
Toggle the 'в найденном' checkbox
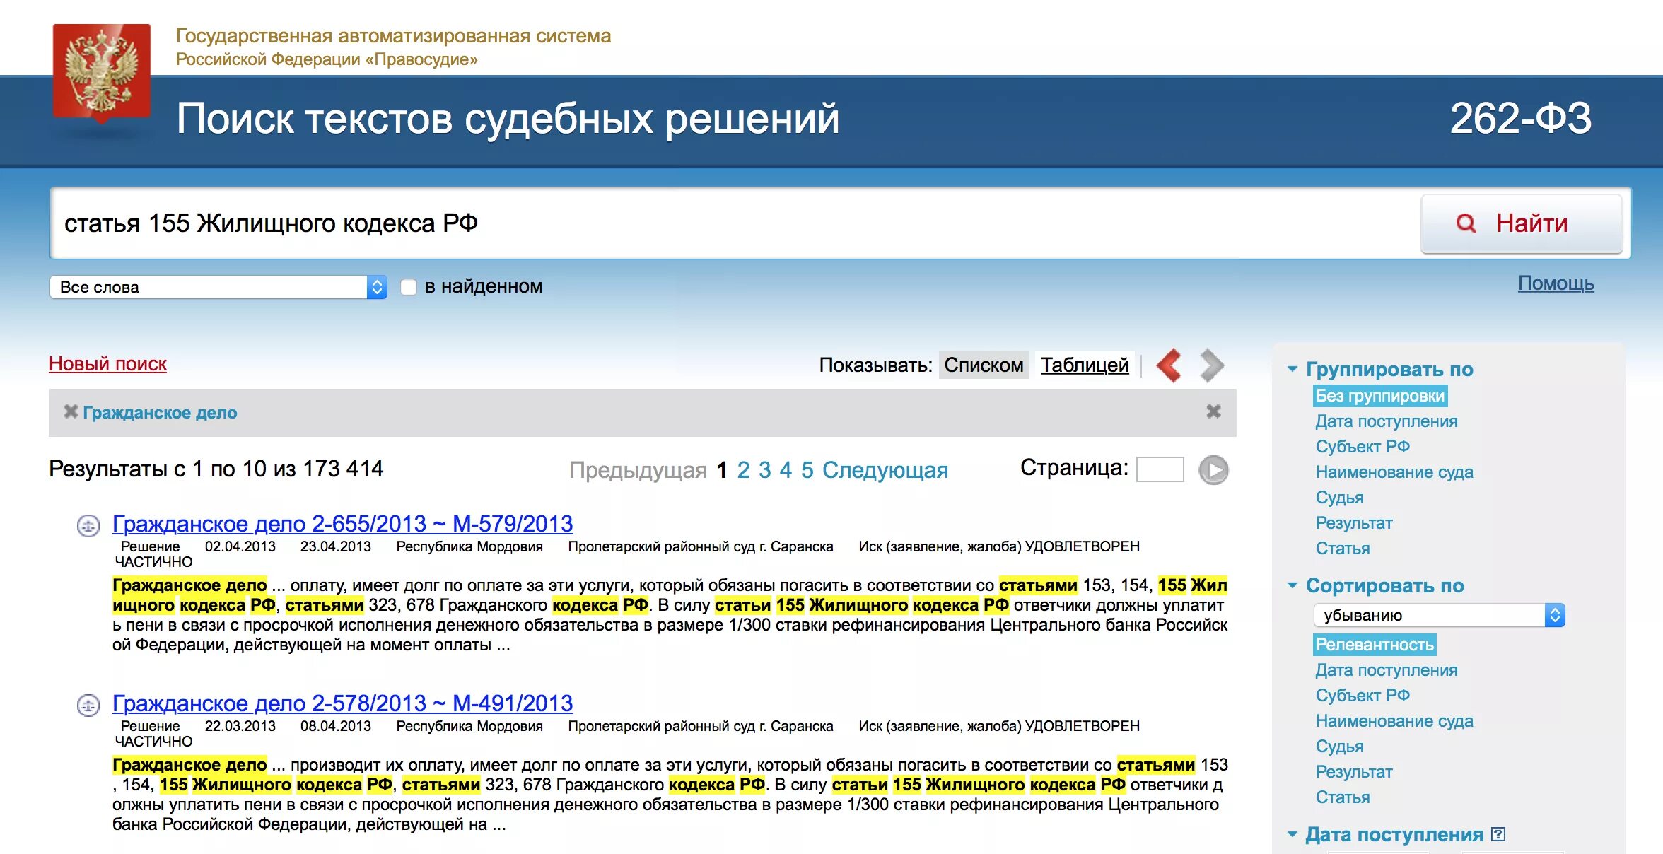point(409,287)
